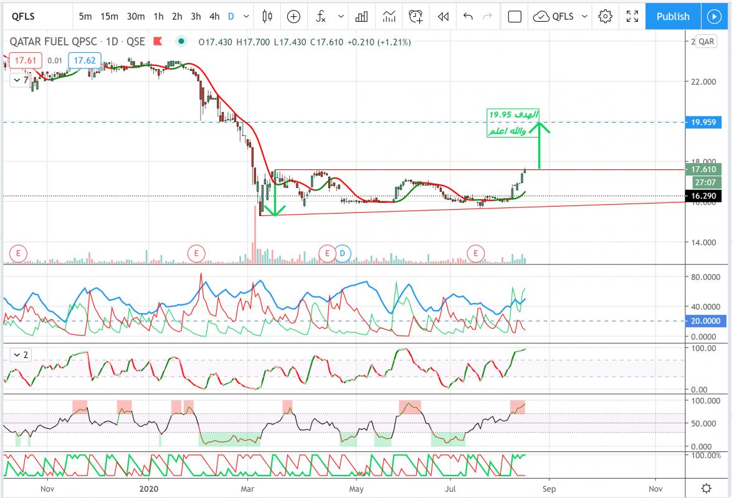
Task: Select the 4h timeframe
Action: [214, 16]
